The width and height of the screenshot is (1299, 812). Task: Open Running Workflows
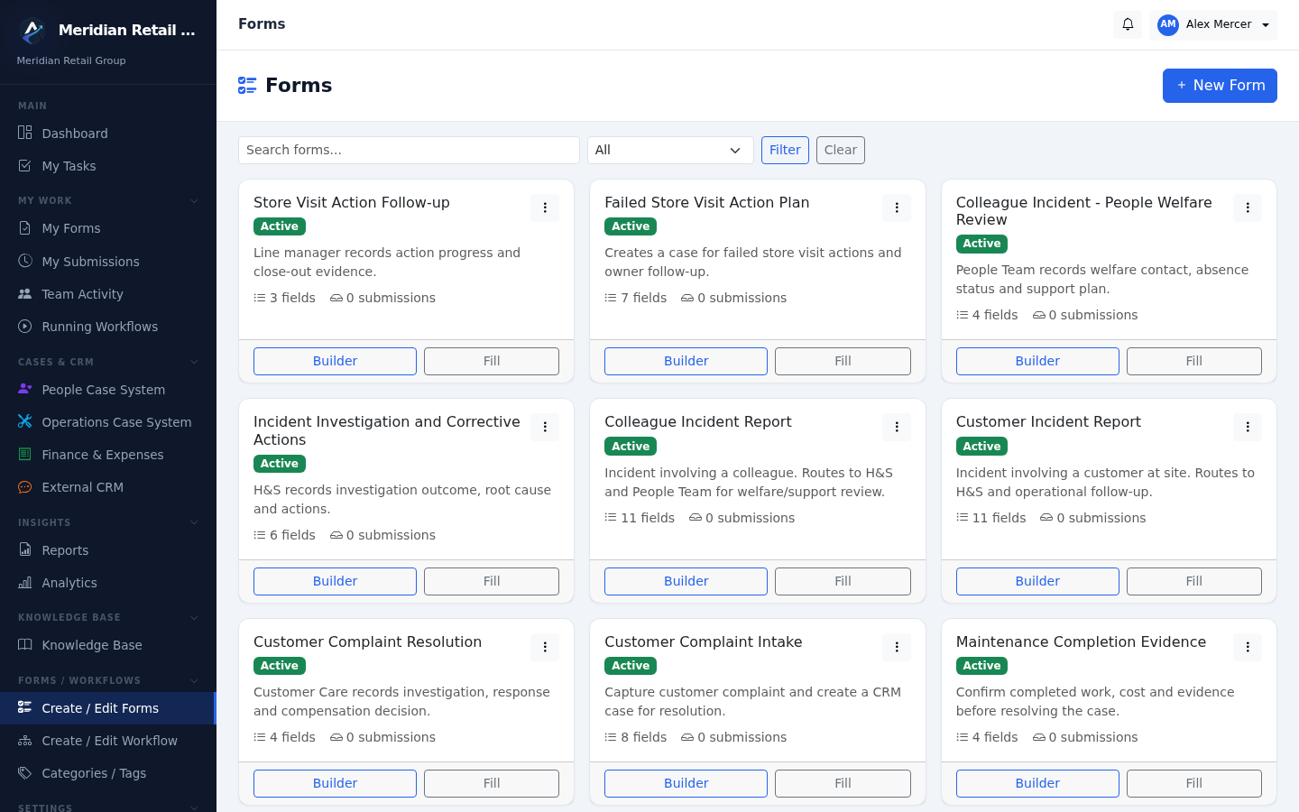tap(108, 327)
